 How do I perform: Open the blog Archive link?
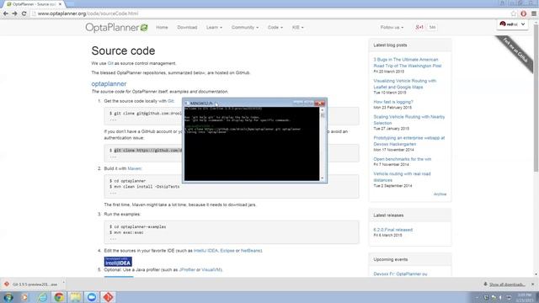pyautogui.click(x=440, y=194)
